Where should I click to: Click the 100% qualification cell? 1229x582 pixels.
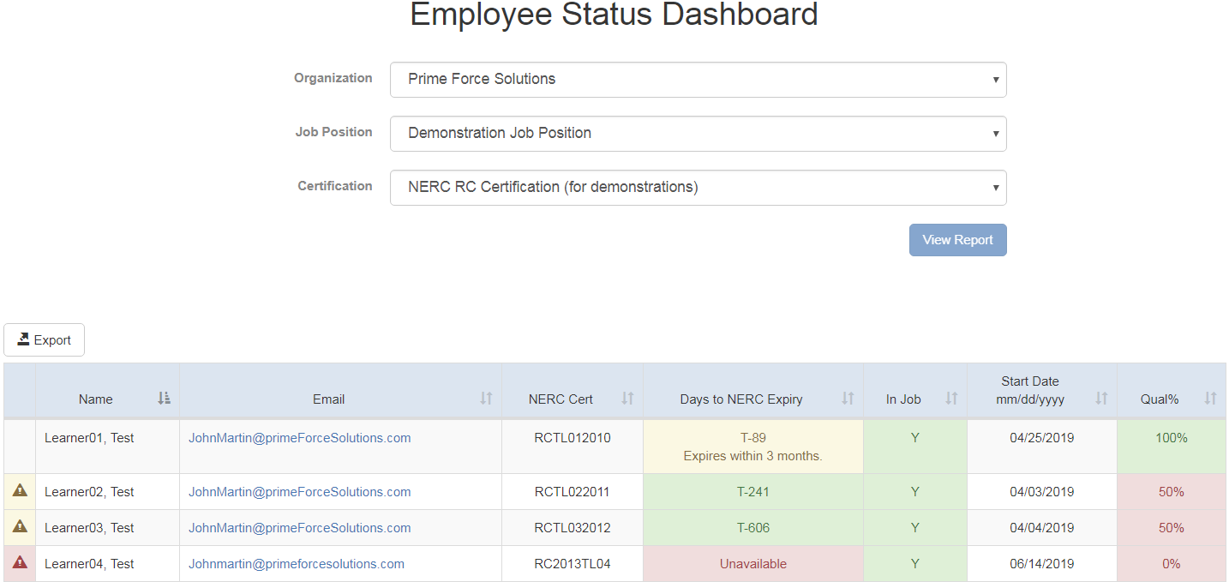[1172, 447]
